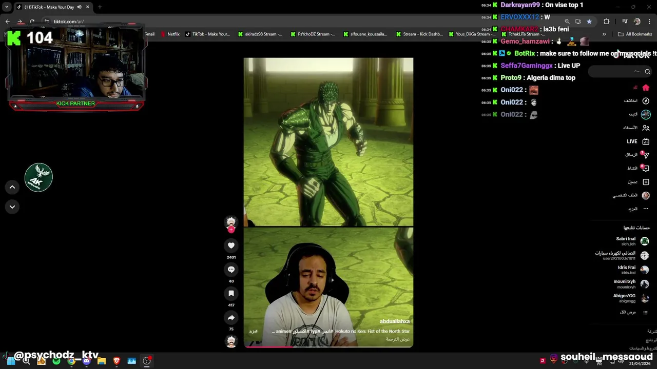Open Chrome three-dot menu

tap(649, 22)
